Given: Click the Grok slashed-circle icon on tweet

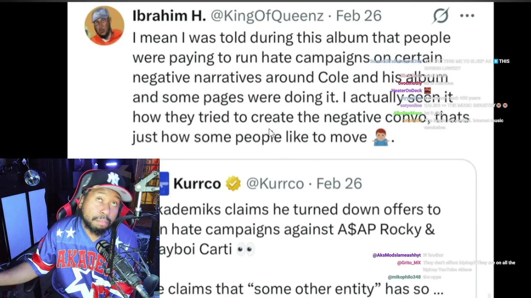Looking at the screenshot, I should (x=441, y=16).
